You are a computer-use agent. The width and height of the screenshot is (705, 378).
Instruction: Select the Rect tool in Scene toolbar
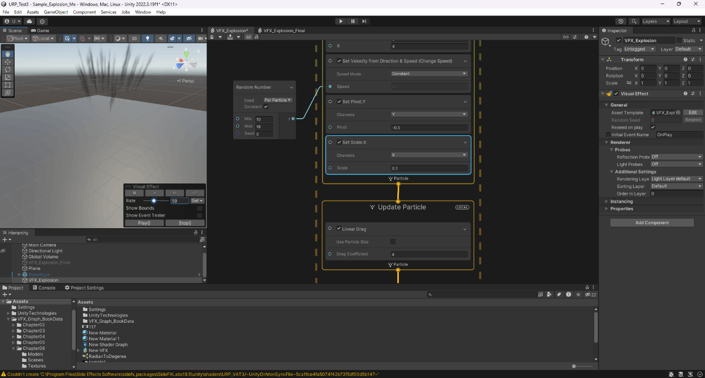(8, 85)
